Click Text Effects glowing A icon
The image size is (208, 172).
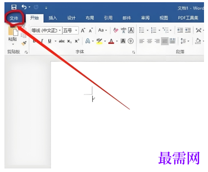coord(88,41)
